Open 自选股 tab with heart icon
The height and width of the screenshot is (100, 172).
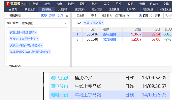click(30, 9)
